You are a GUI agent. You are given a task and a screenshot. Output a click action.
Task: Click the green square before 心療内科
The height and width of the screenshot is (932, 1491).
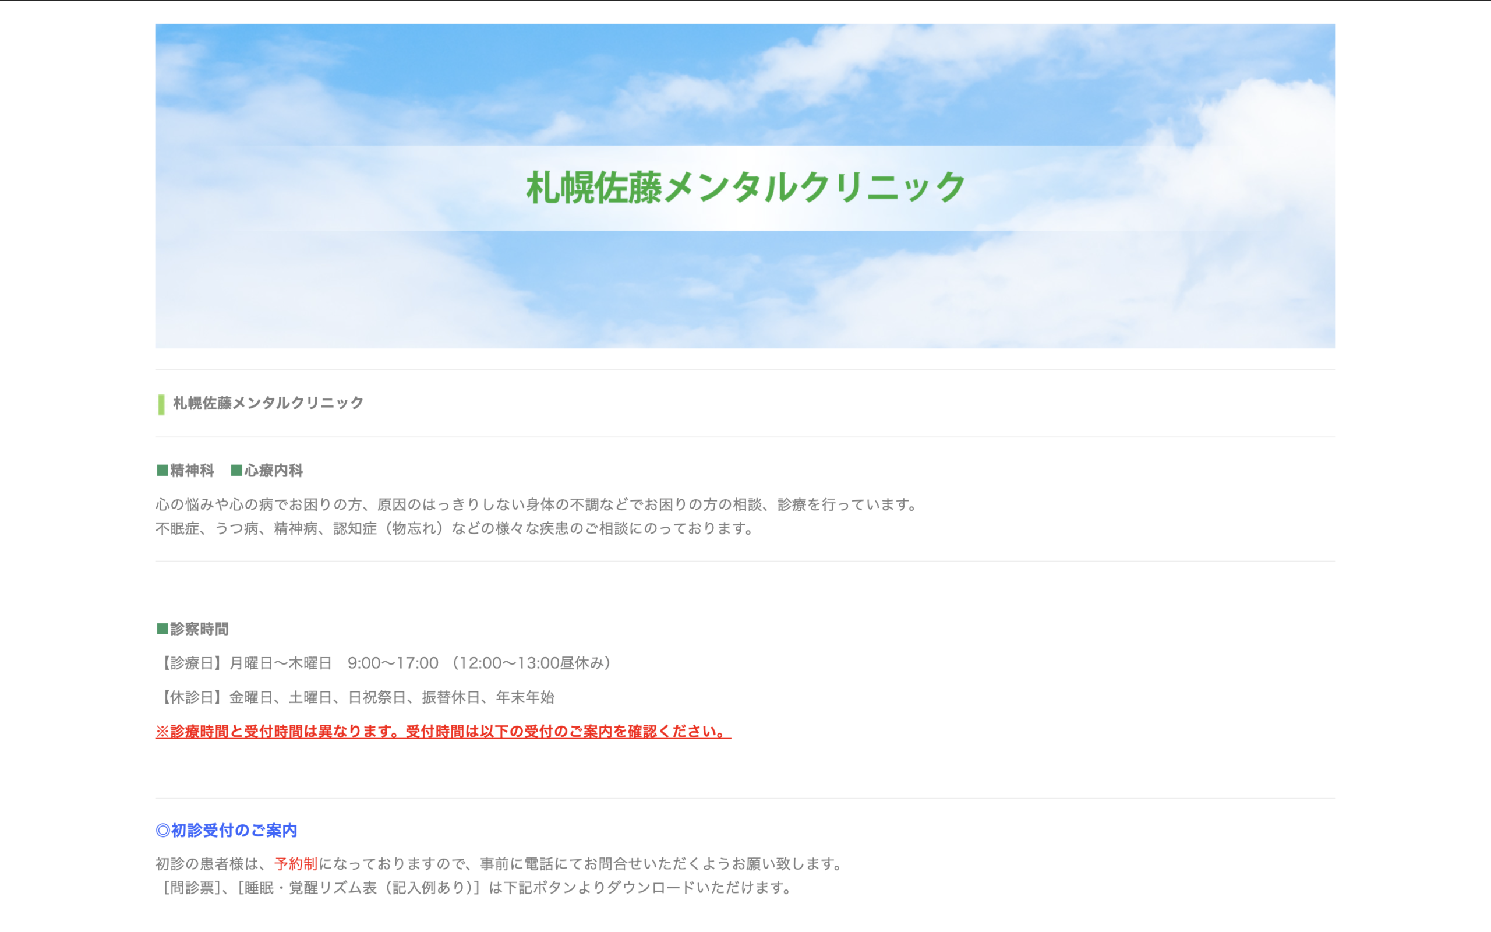(x=236, y=471)
